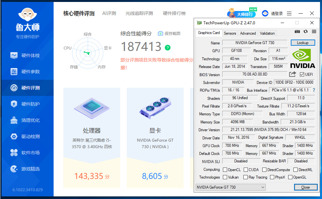
Task: Expand the Ludashi app menu with hamburger icon
Action: coord(289,13)
